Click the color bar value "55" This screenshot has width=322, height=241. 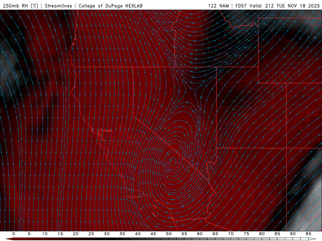coord(184,234)
